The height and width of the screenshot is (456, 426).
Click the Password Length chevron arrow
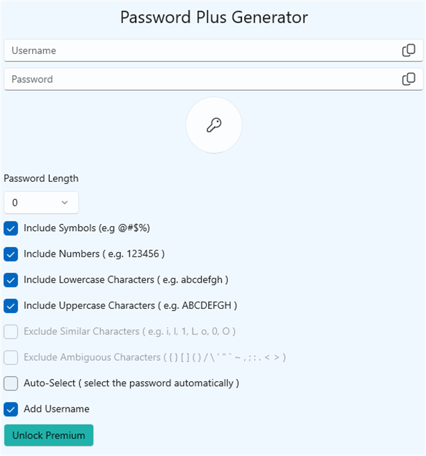[65, 202]
